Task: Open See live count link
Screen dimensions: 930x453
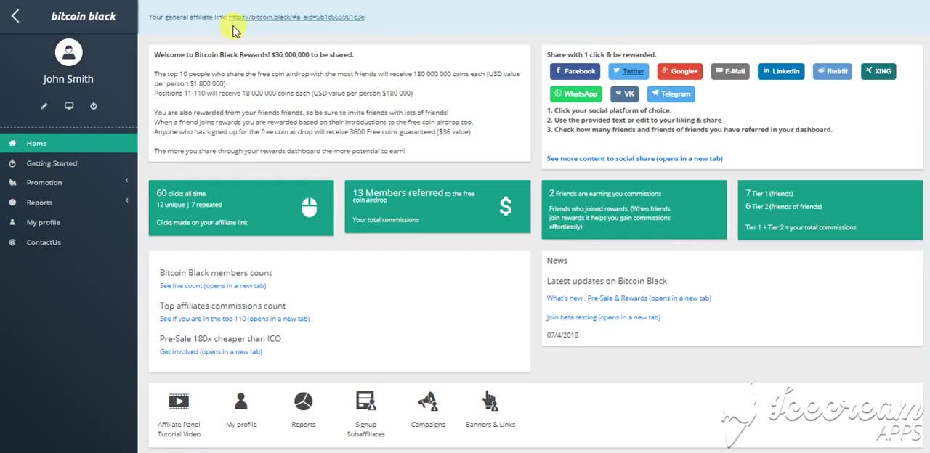Action: (x=213, y=286)
